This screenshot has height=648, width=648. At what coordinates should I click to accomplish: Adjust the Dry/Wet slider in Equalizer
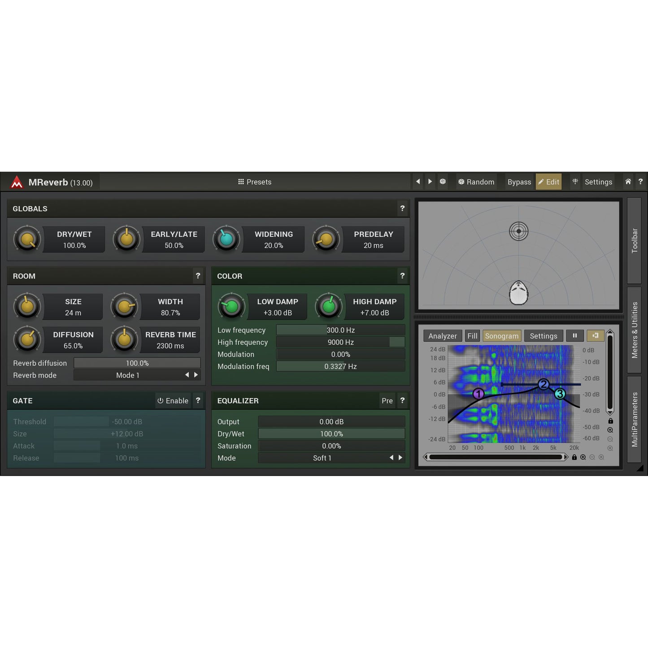[332, 433]
